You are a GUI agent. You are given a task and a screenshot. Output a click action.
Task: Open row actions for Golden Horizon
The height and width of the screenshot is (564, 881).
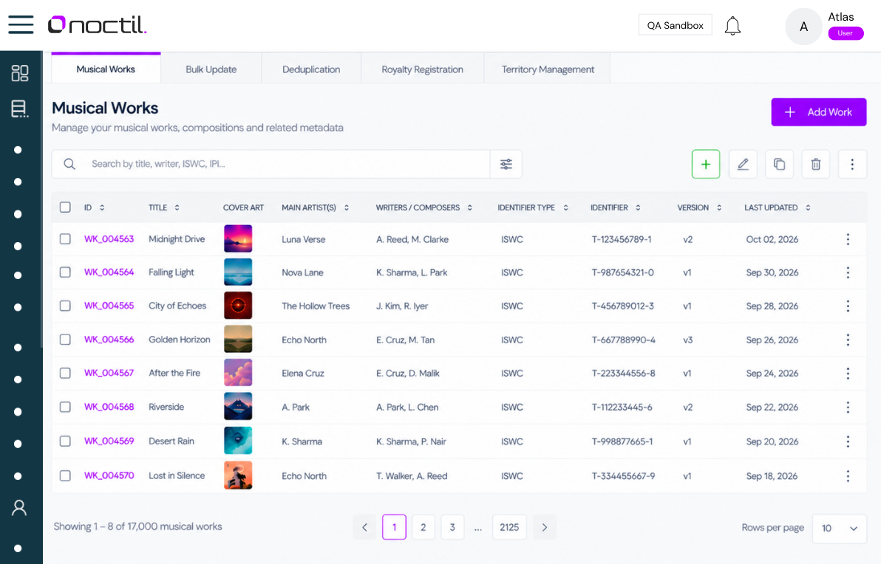(848, 340)
